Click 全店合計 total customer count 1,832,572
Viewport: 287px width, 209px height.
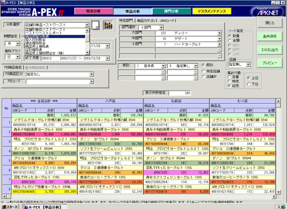(66, 116)
